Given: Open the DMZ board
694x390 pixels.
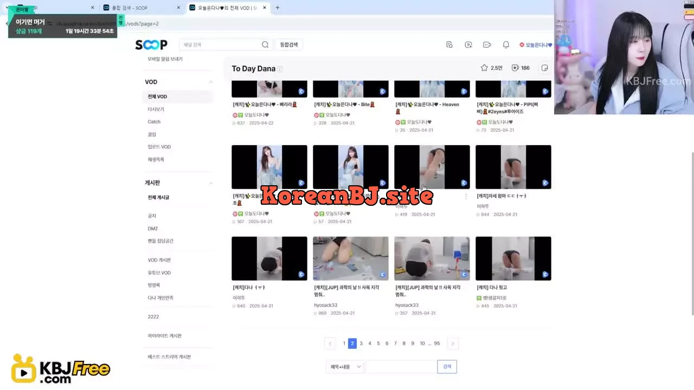Looking at the screenshot, I should point(153,229).
